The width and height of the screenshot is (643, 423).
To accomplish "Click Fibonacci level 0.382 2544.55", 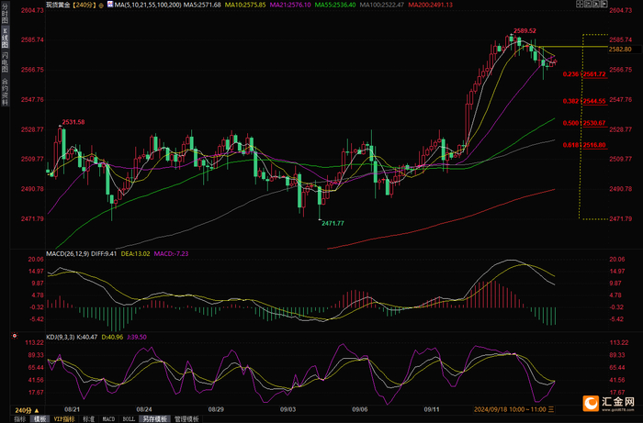I will click(x=584, y=101).
